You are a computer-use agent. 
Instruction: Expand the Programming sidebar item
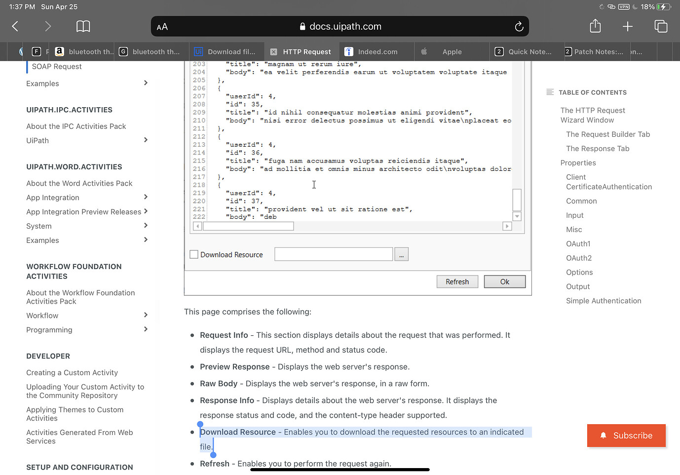(146, 329)
